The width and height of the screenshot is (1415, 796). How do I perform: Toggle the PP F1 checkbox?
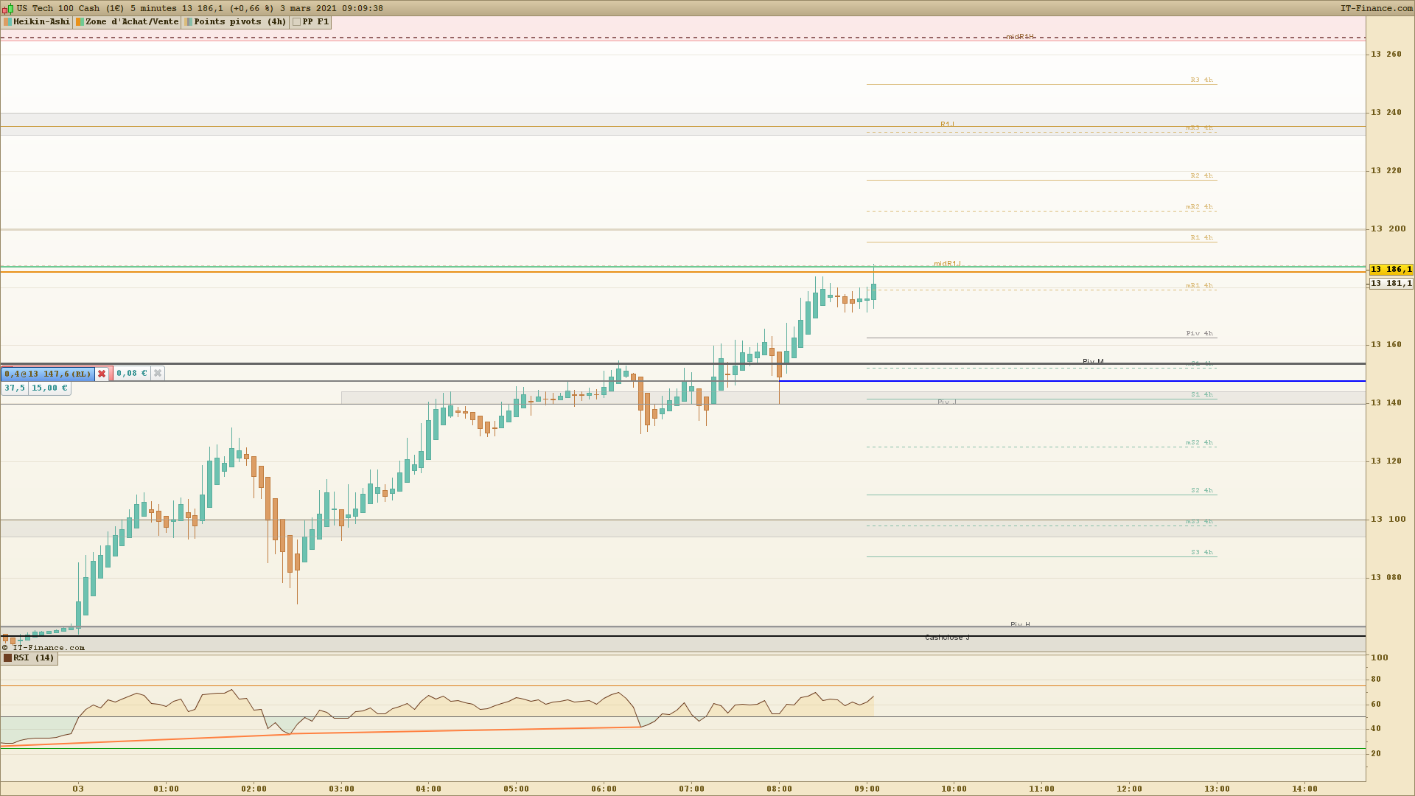click(297, 22)
